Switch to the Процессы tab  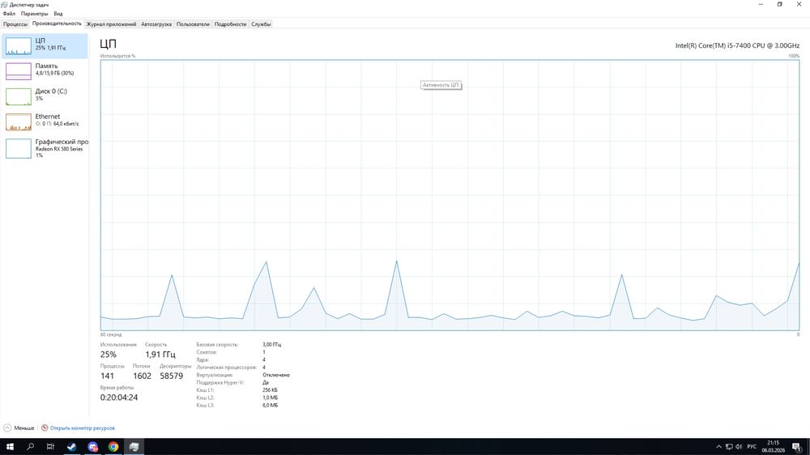(x=15, y=24)
